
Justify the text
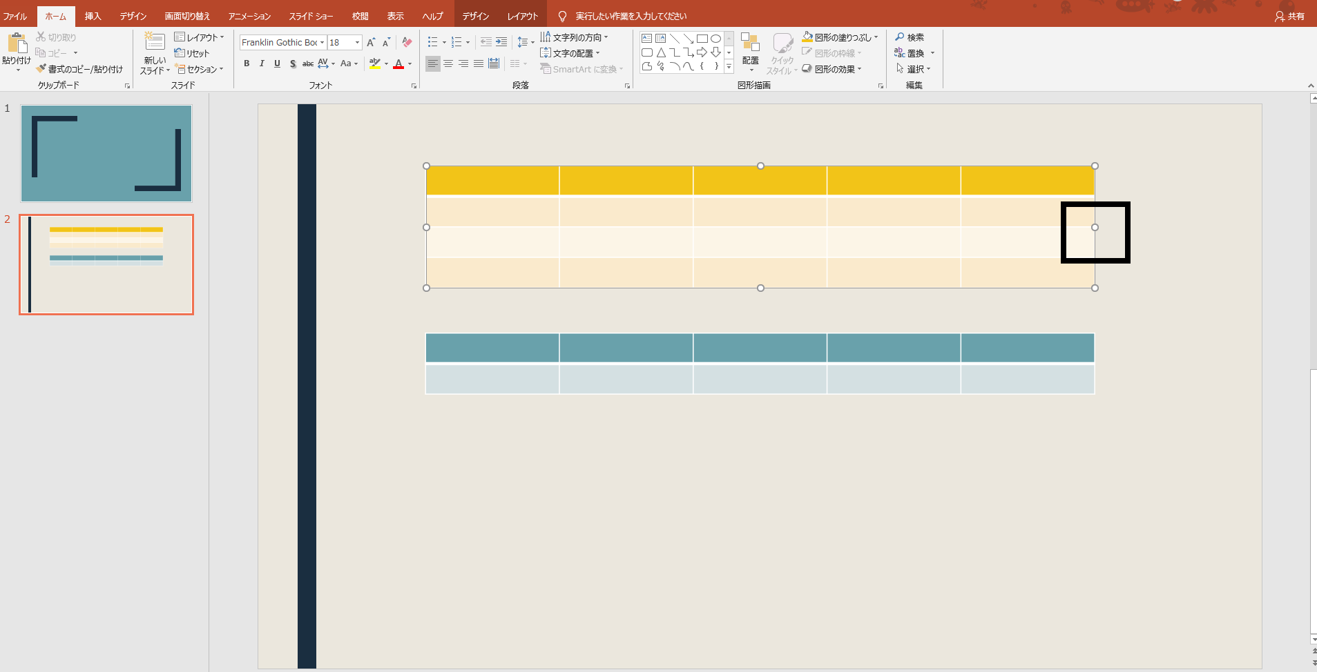click(x=479, y=63)
